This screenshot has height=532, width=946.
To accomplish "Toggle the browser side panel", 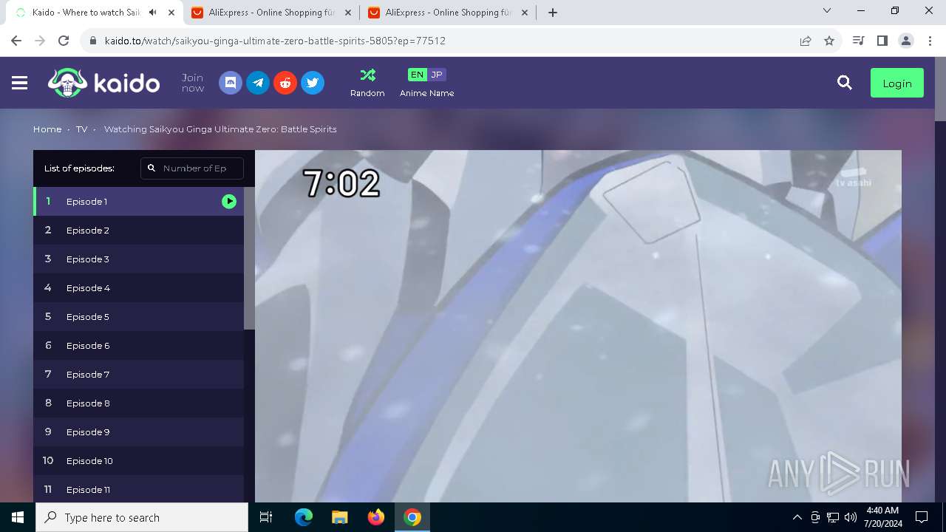I will tap(882, 41).
